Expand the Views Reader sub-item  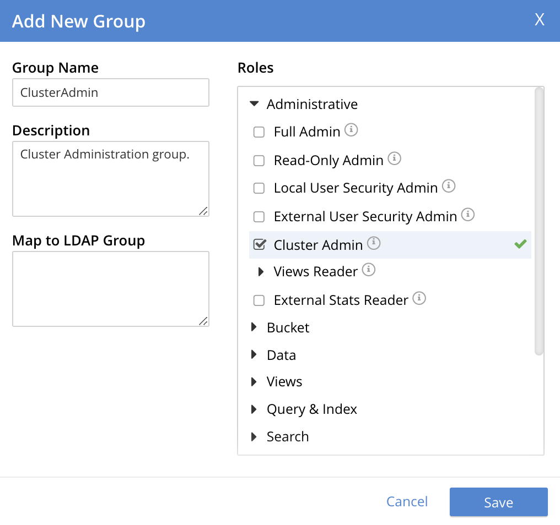click(261, 271)
